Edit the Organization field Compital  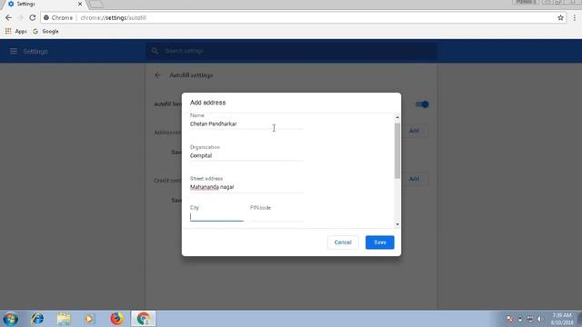point(246,155)
